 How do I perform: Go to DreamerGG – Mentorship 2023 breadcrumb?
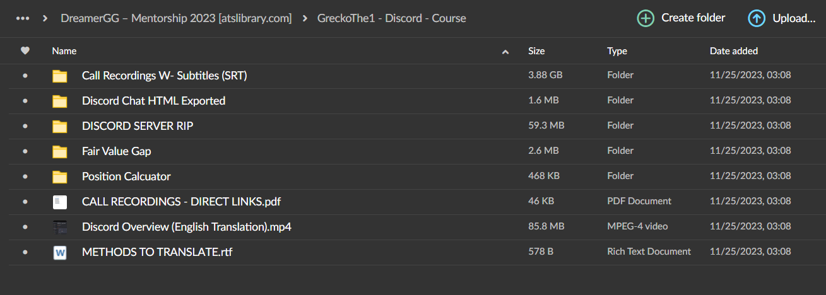pos(176,18)
